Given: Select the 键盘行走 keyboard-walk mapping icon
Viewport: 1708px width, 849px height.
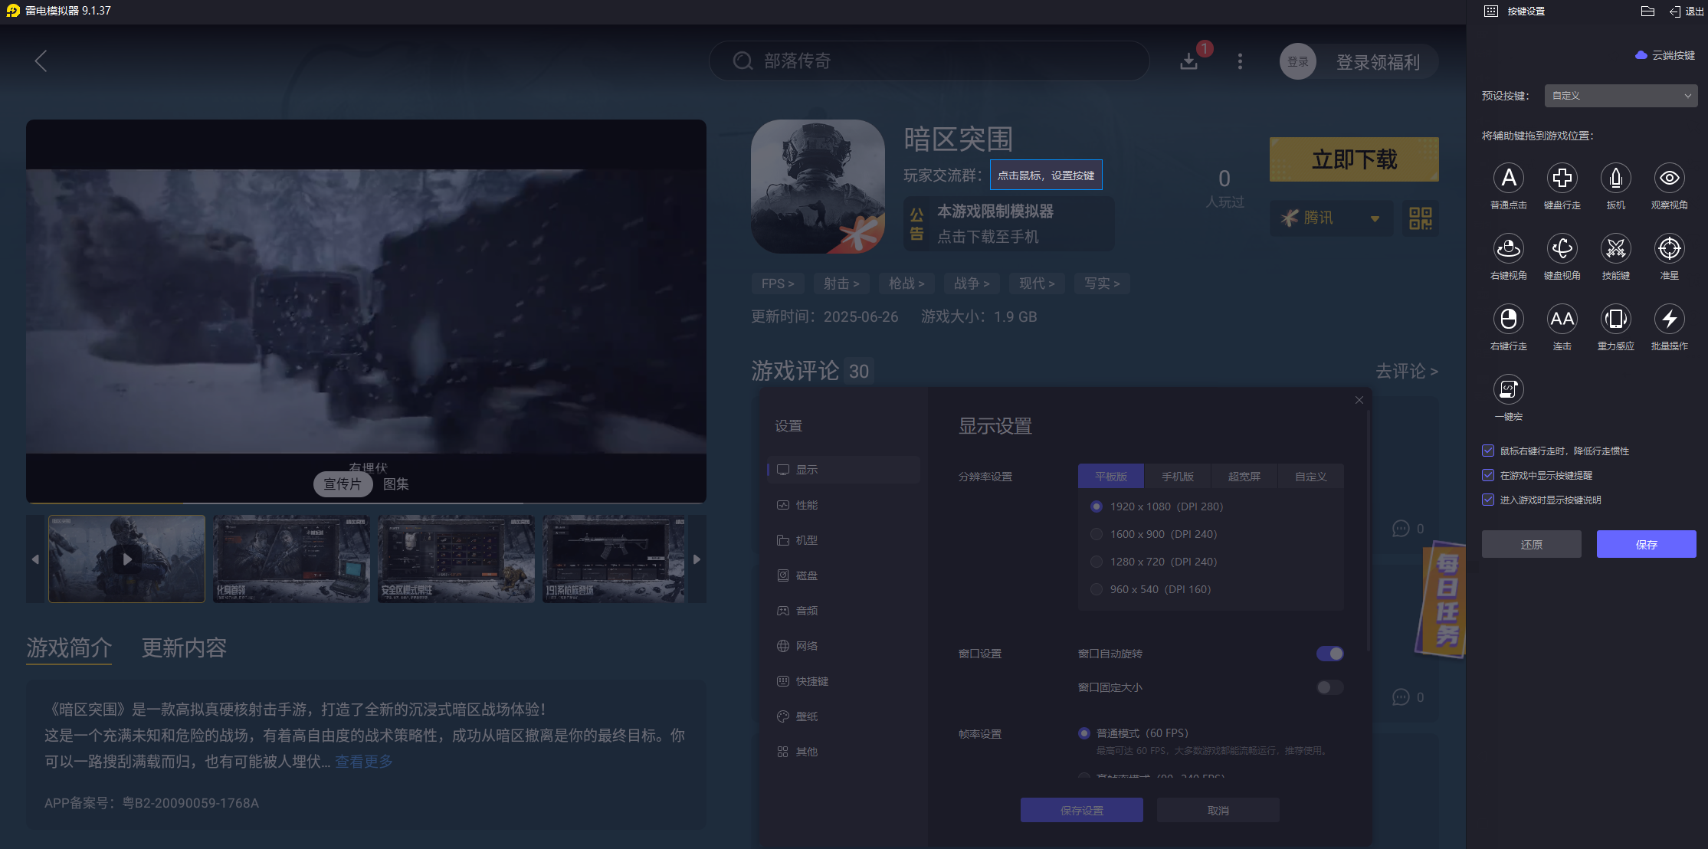Looking at the screenshot, I should click(x=1562, y=178).
